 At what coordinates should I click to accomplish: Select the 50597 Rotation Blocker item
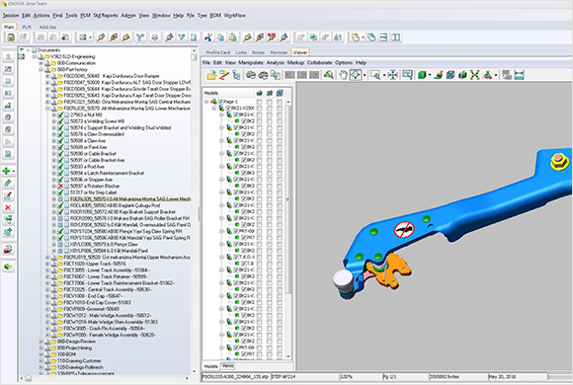coord(95,186)
